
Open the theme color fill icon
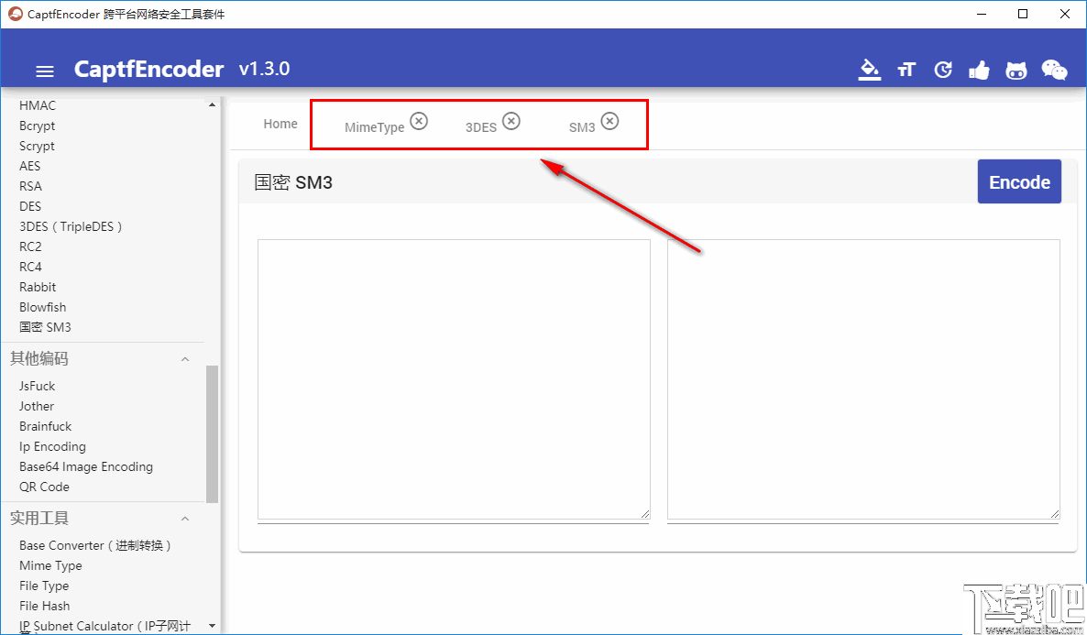tap(869, 69)
